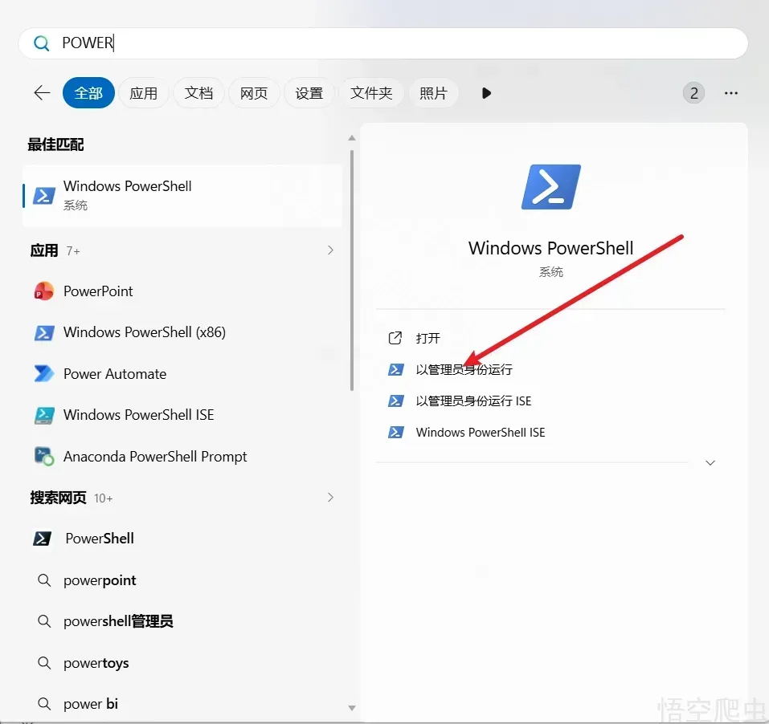This screenshot has width=769, height=724.
Task: Expand more actions with the preview pane's down chevron
Action: coord(710,463)
